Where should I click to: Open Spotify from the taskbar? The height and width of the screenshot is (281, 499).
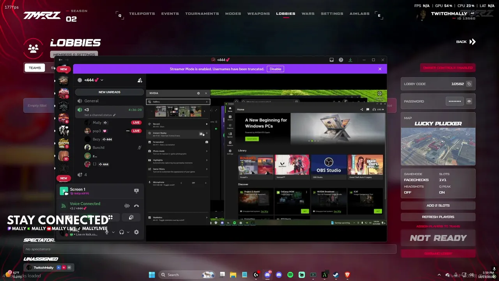click(x=290, y=275)
